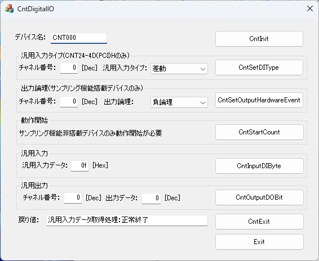
Task: Click the CntInit button
Action: [259, 39]
